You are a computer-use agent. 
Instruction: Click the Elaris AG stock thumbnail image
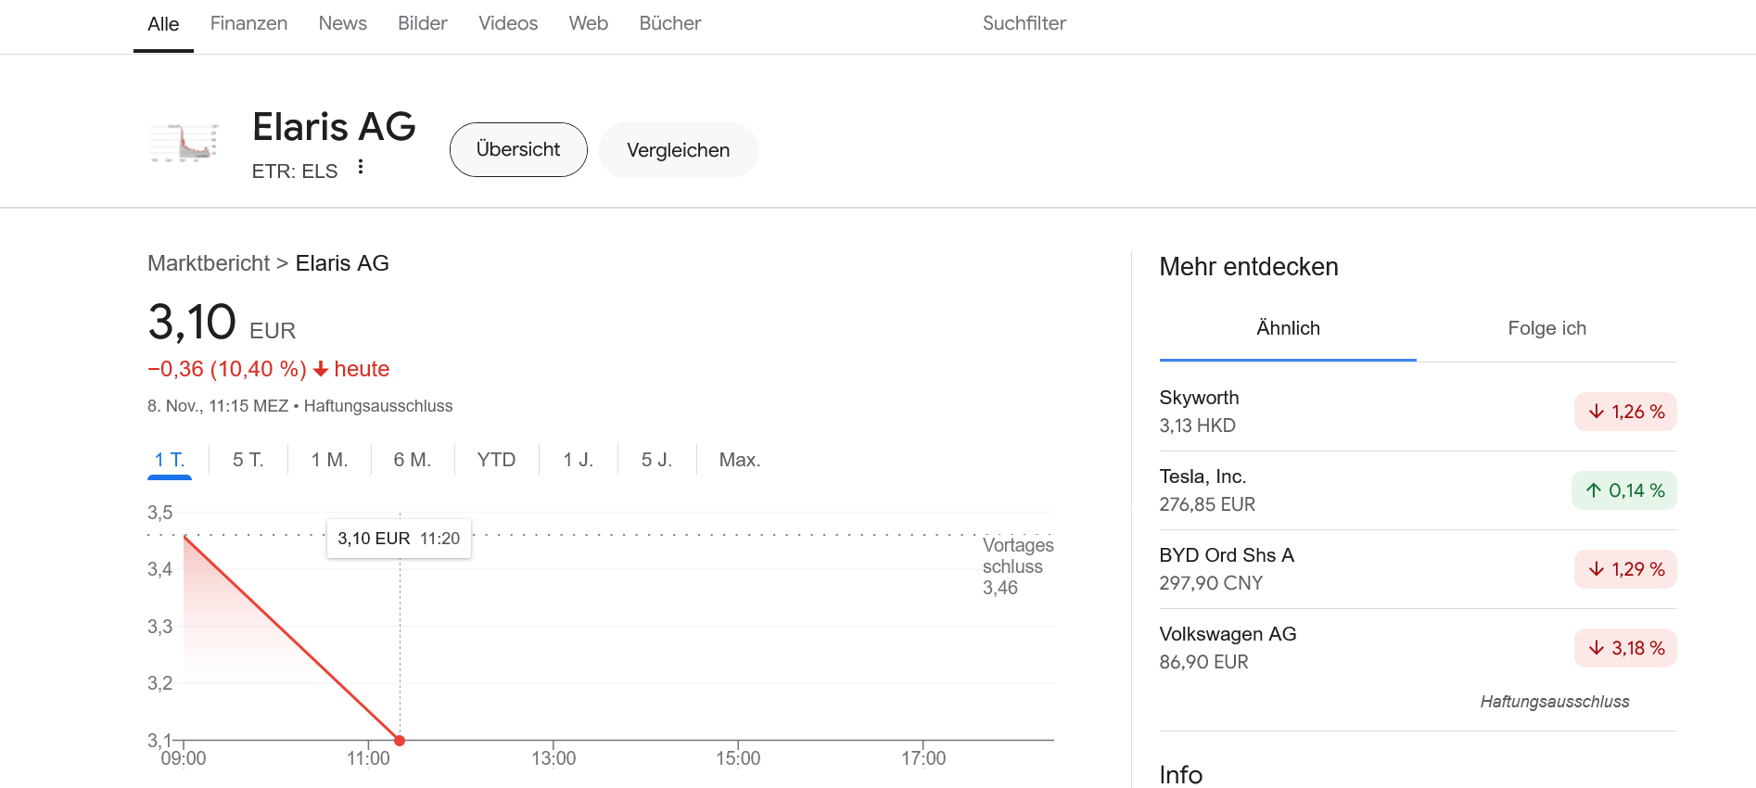185,143
